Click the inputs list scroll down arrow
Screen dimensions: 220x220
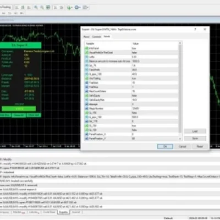click(x=180, y=139)
